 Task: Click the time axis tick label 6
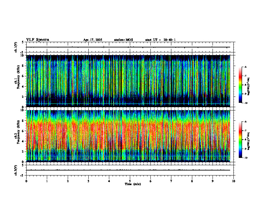click(150, 181)
